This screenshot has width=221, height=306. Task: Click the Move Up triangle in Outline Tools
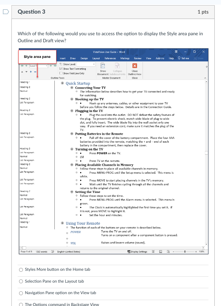[x=22, y=72]
